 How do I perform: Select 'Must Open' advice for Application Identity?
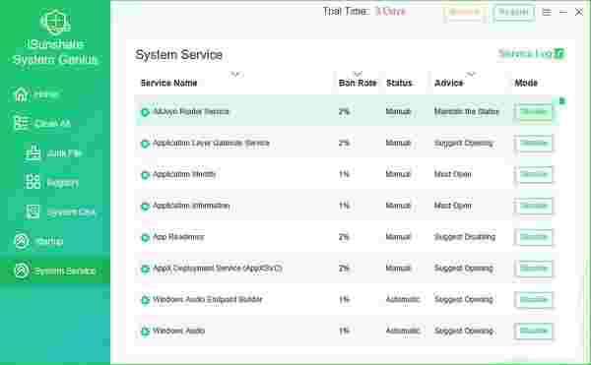453,174
